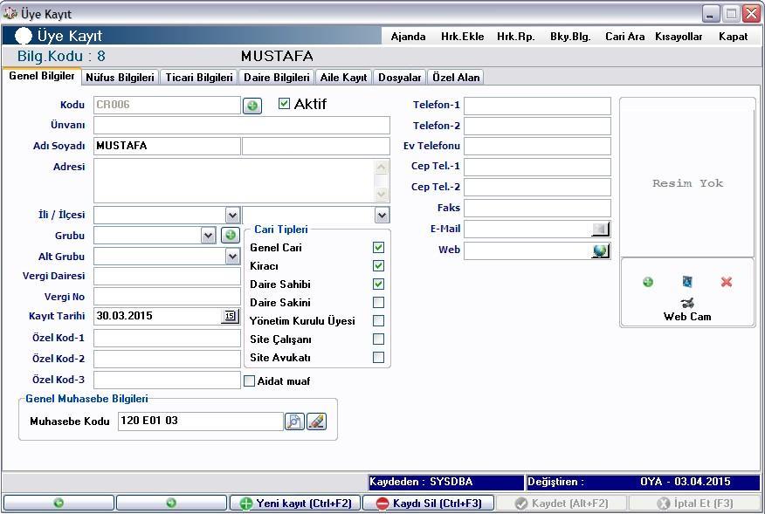Click the send mail icon in E-Mail field
765x514 pixels.
[x=600, y=230]
